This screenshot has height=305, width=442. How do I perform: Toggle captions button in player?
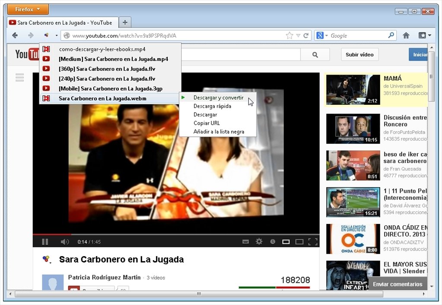click(x=245, y=242)
